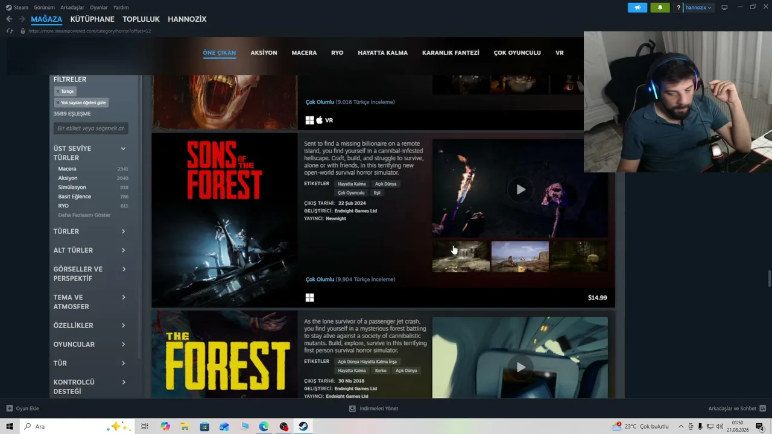
Task: Open the volume control in system tray
Action: tap(720, 427)
